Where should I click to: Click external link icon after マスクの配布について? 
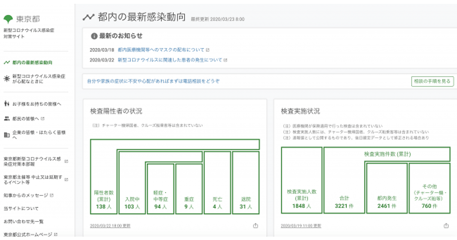point(208,50)
